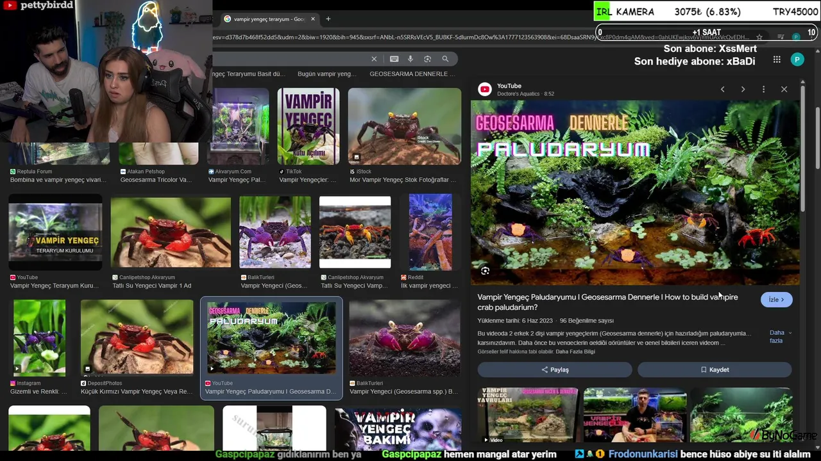Screen dimensions: 821x461
Task: Open YouTube Vampir Yengeç Teraryum Kurulumu thumbnail
Action: pos(55,233)
